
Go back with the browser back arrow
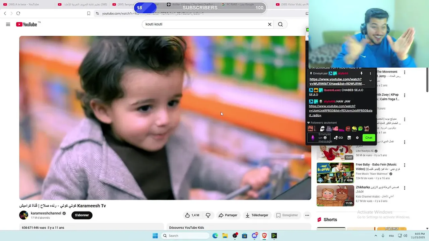5,13
